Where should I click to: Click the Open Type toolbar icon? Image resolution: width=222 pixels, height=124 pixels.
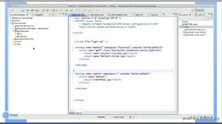click(53, 10)
